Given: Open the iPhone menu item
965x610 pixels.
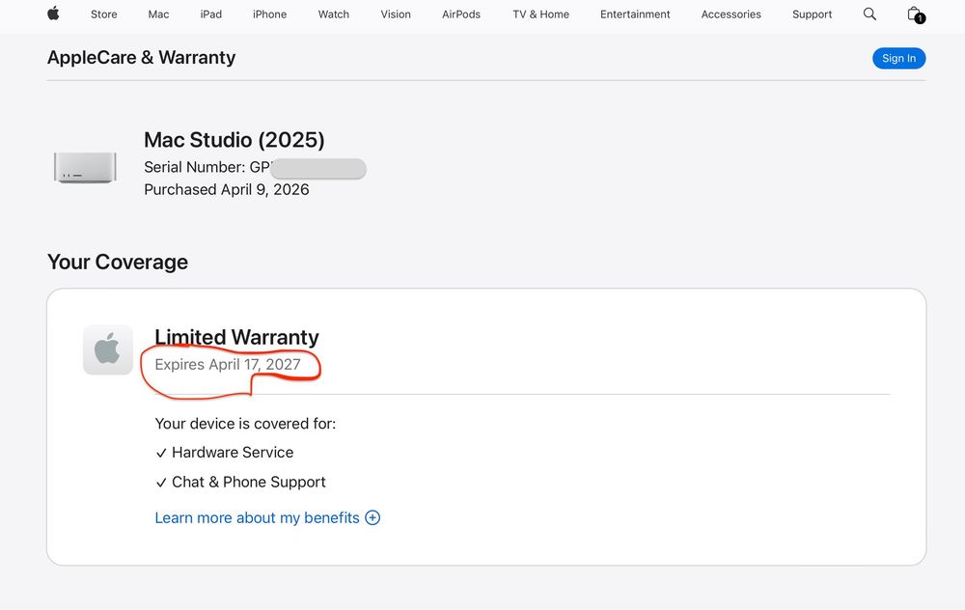Looking at the screenshot, I should [269, 14].
